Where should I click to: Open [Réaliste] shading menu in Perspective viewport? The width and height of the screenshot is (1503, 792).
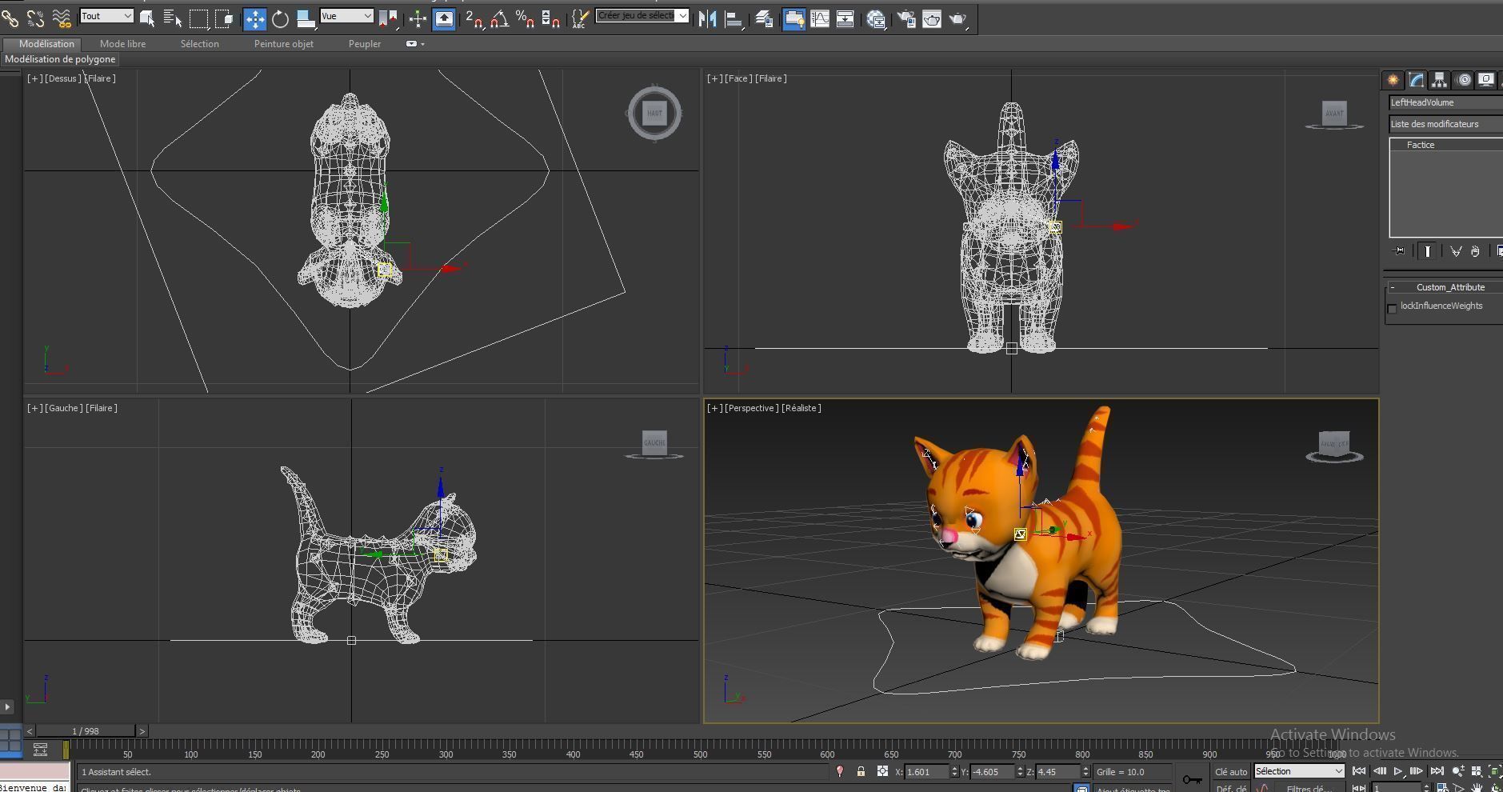pos(801,408)
